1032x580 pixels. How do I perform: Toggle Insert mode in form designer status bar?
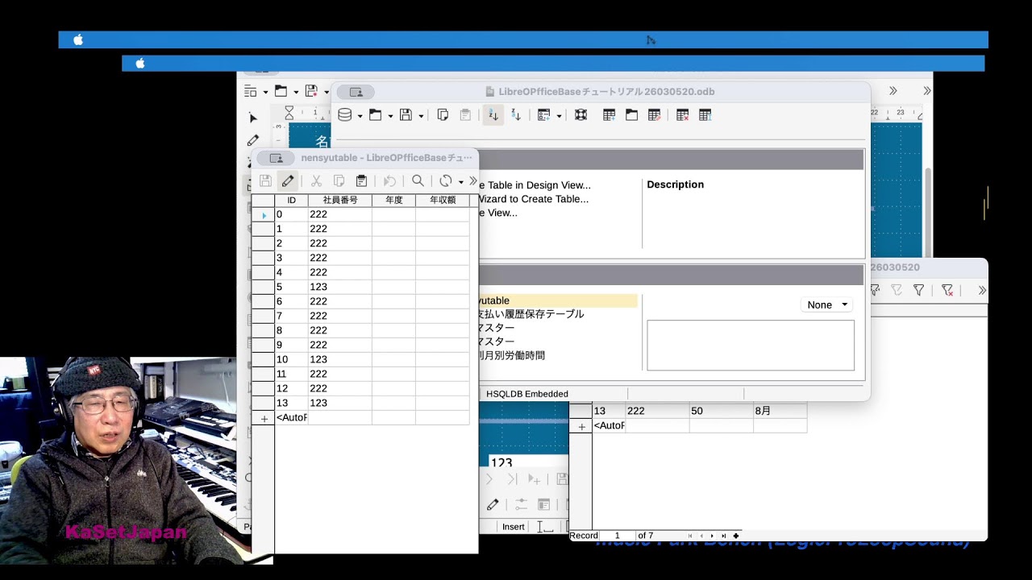coord(514,527)
